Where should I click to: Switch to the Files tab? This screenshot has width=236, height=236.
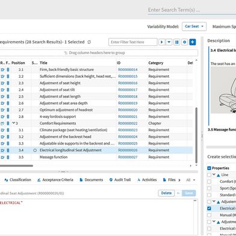coord(170,180)
